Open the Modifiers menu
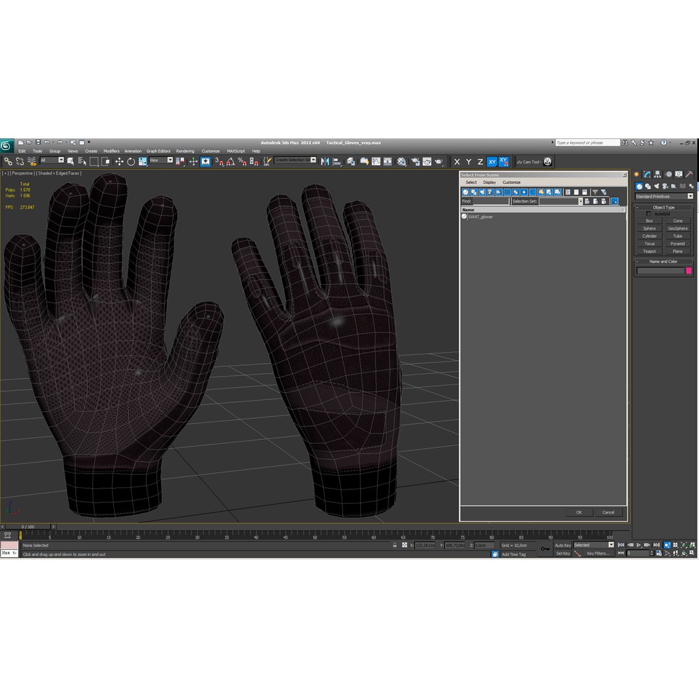The width and height of the screenshot is (699, 699). [x=111, y=151]
